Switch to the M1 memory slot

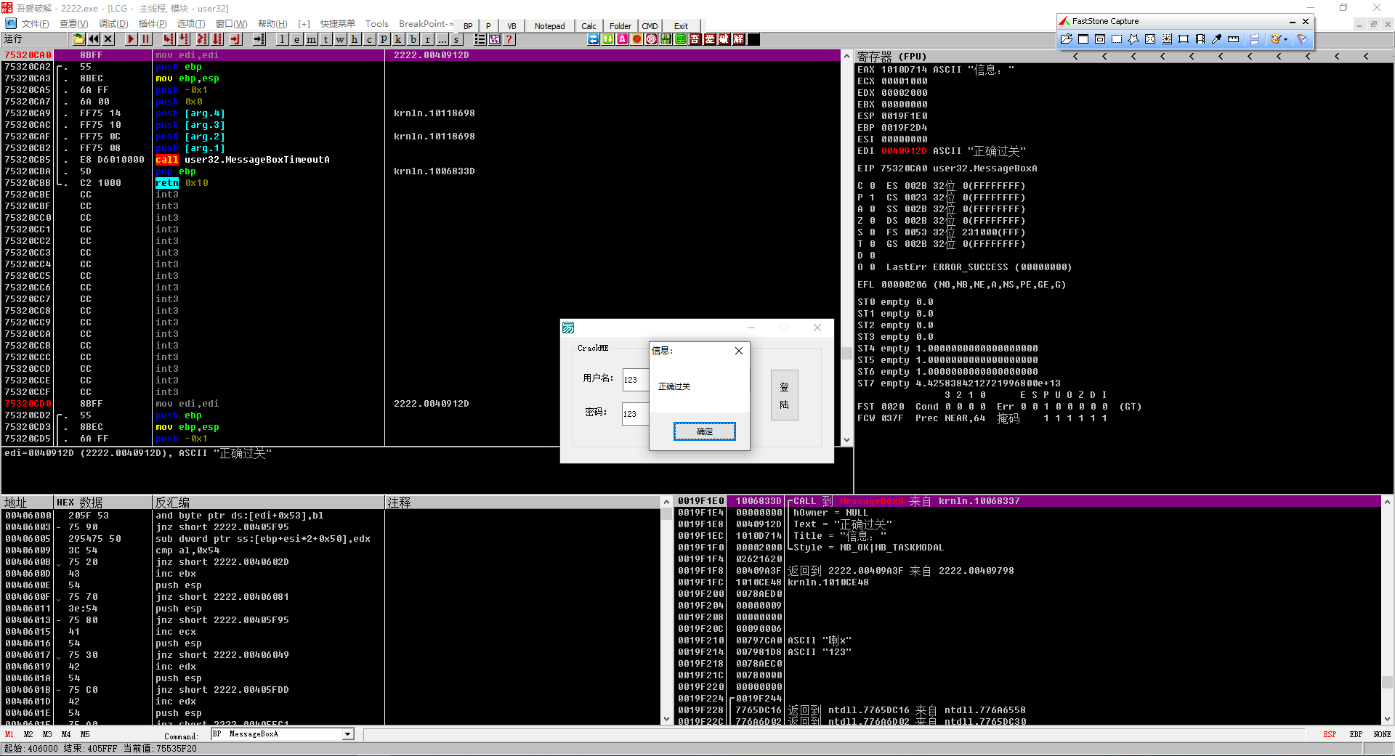point(9,734)
